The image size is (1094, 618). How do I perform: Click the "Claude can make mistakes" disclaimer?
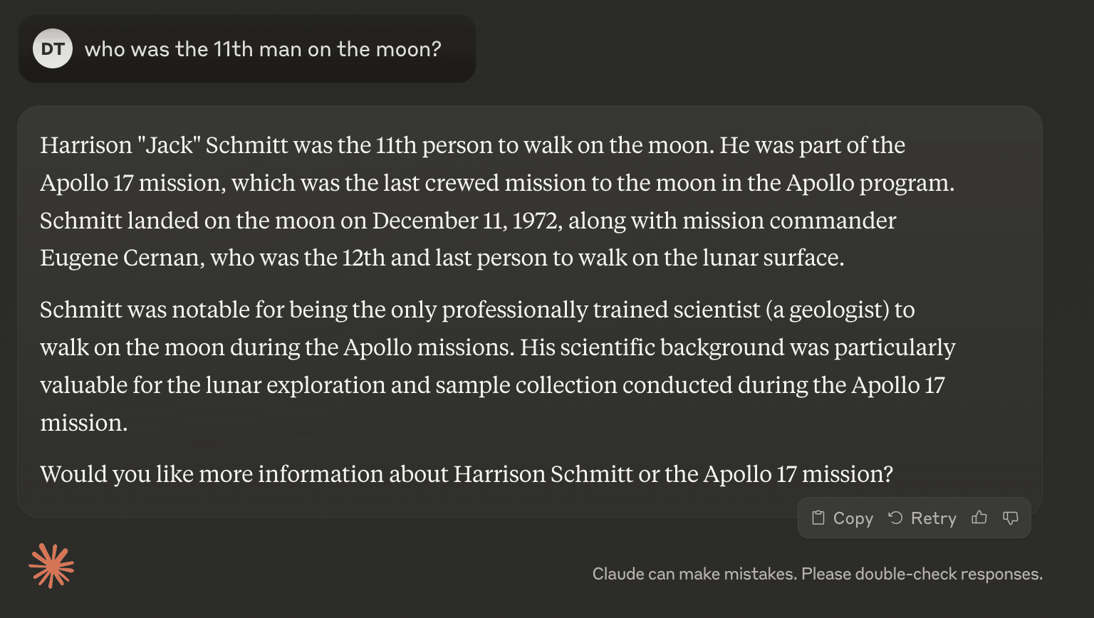pos(694,574)
